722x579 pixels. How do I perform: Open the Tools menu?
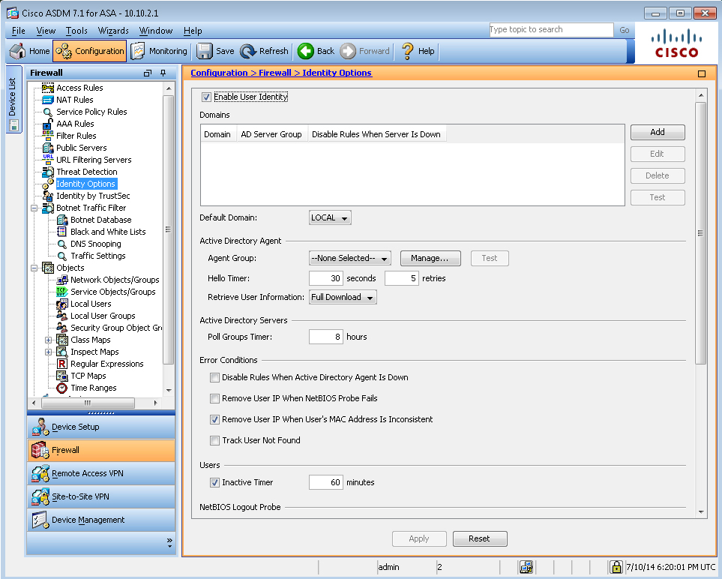[76, 31]
